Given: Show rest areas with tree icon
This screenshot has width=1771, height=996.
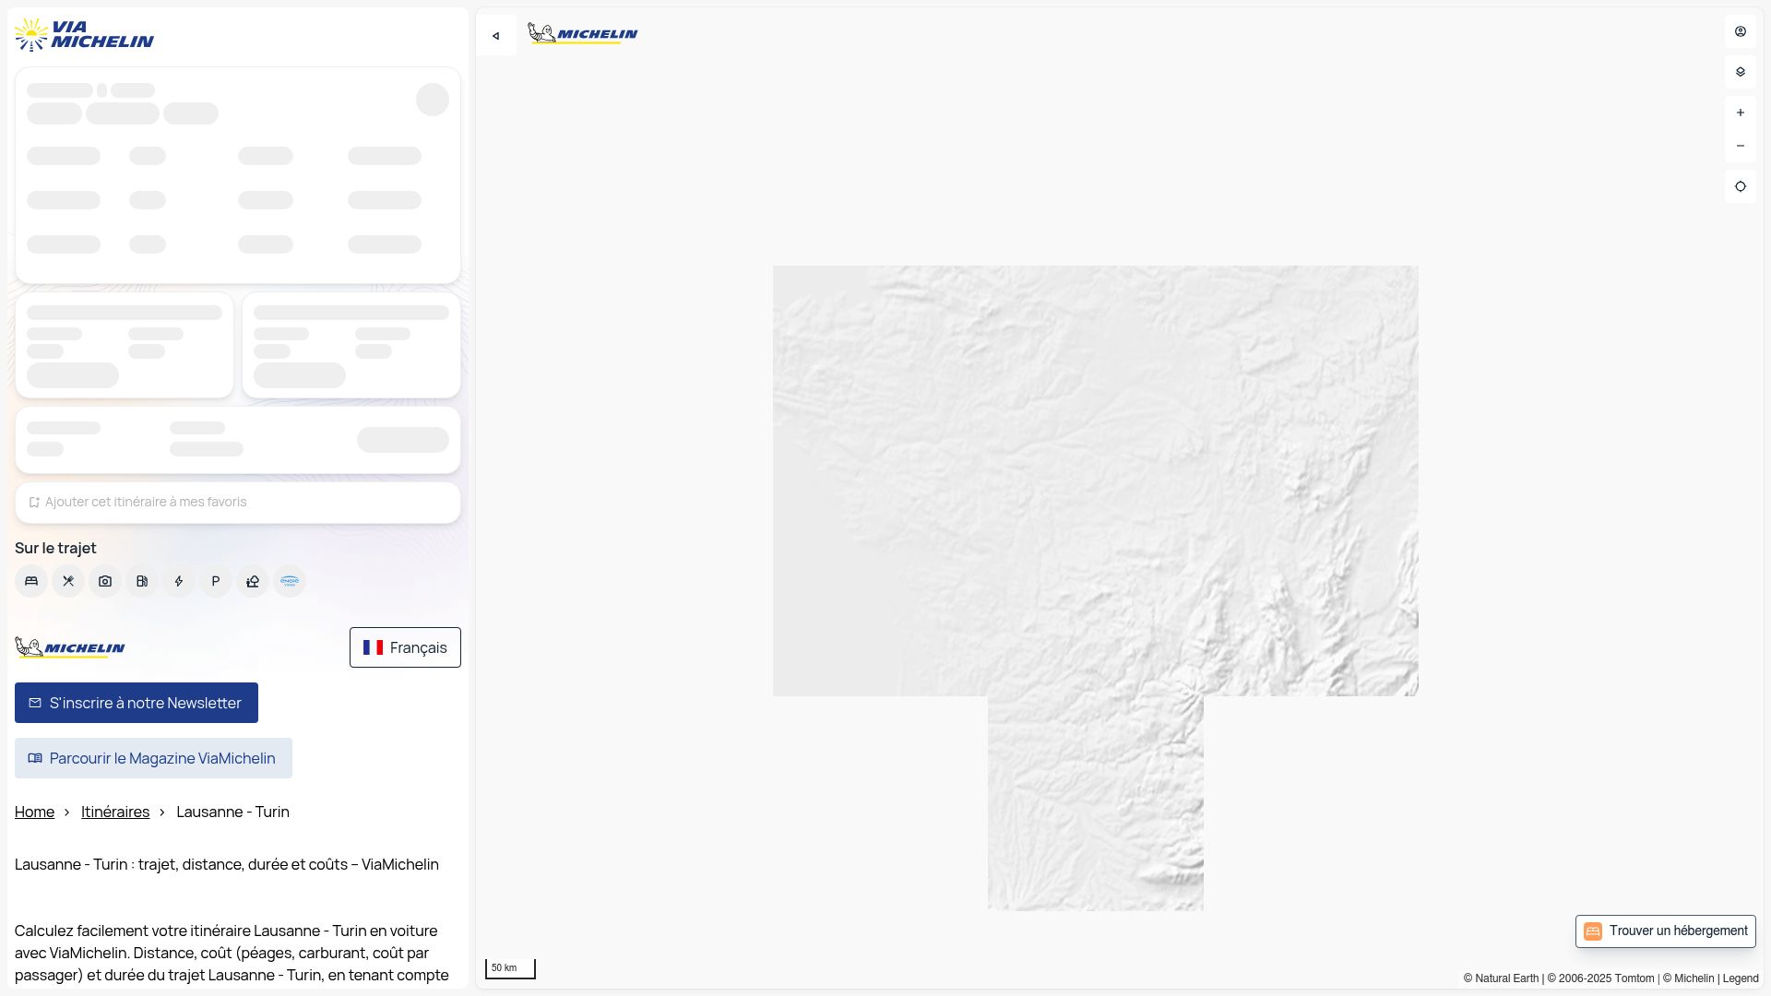Looking at the screenshot, I should (253, 581).
